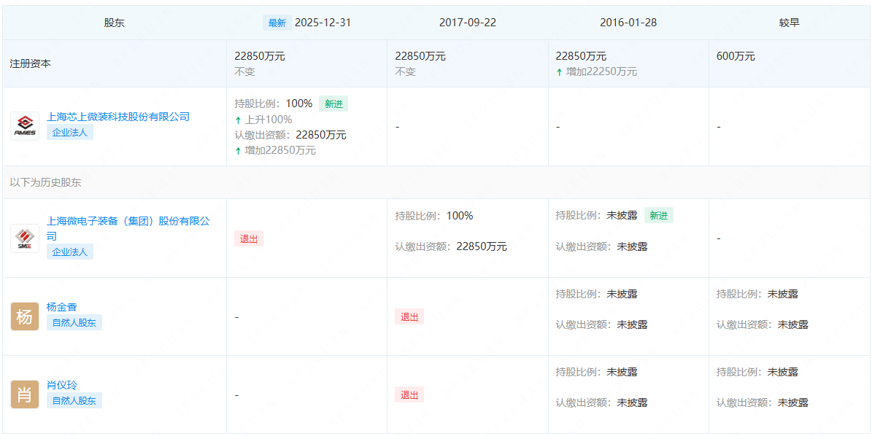Select the 较早 column header
872x436 pixels.
[x=789, y=23]
